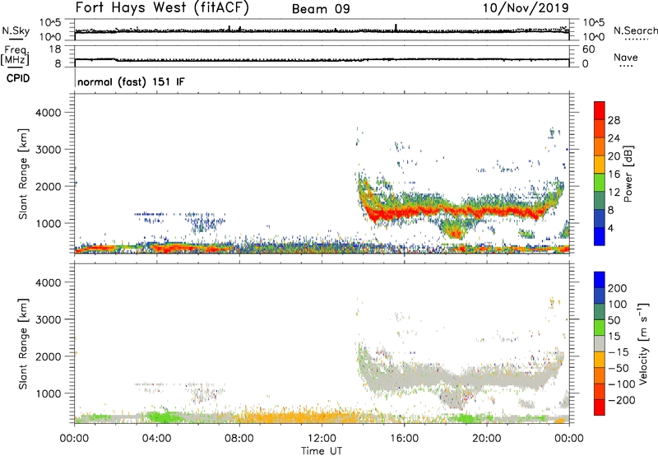Image resolution: width=658 pixels, height=456 pixels.
Task: Click the '18' frequency axis value
Action: (x=55, y=49)
